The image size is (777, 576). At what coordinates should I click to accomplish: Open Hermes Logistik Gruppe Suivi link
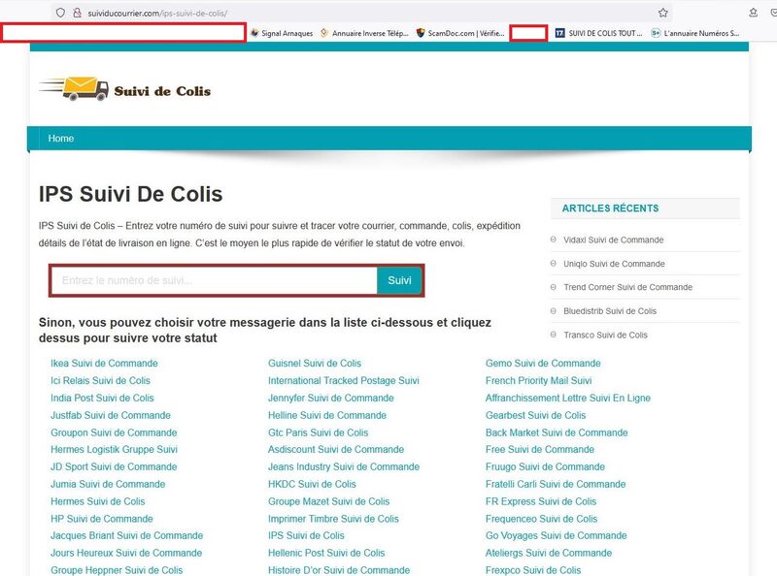[114, 449]
